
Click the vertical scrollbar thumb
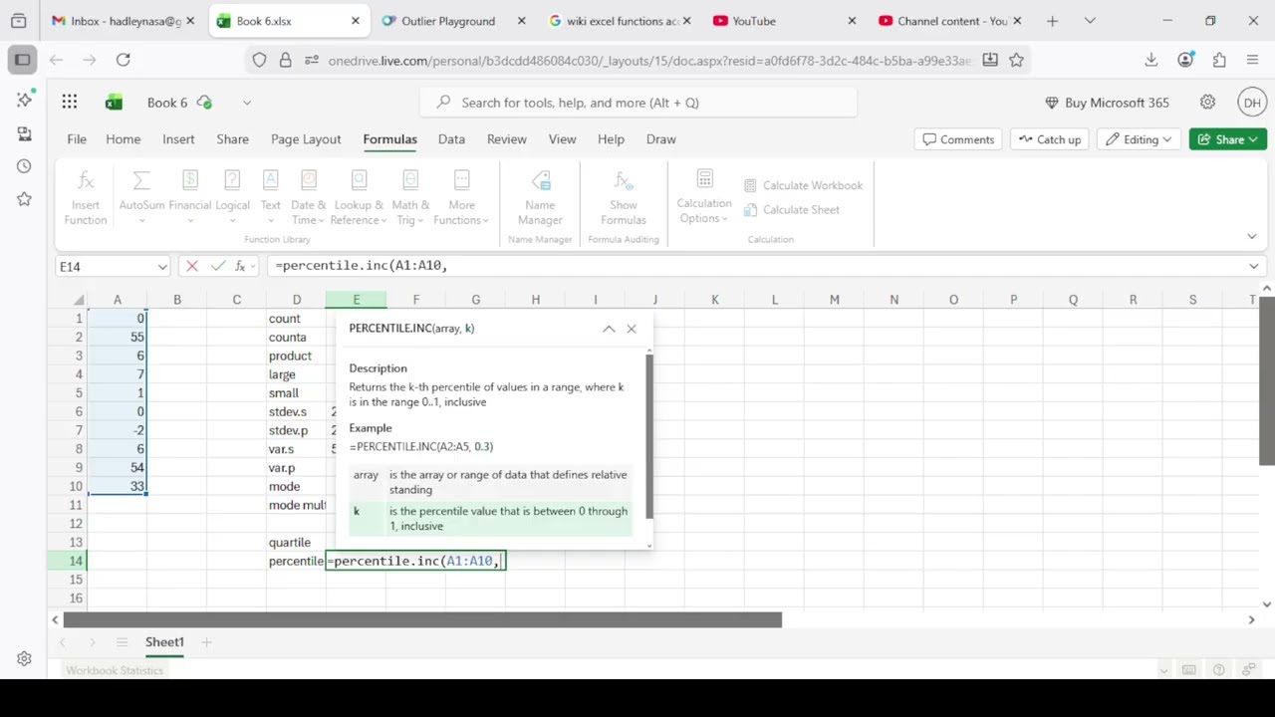[1267, 380]
